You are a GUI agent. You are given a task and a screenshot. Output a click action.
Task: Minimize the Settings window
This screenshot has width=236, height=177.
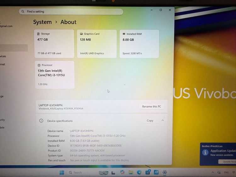(152, 10)
